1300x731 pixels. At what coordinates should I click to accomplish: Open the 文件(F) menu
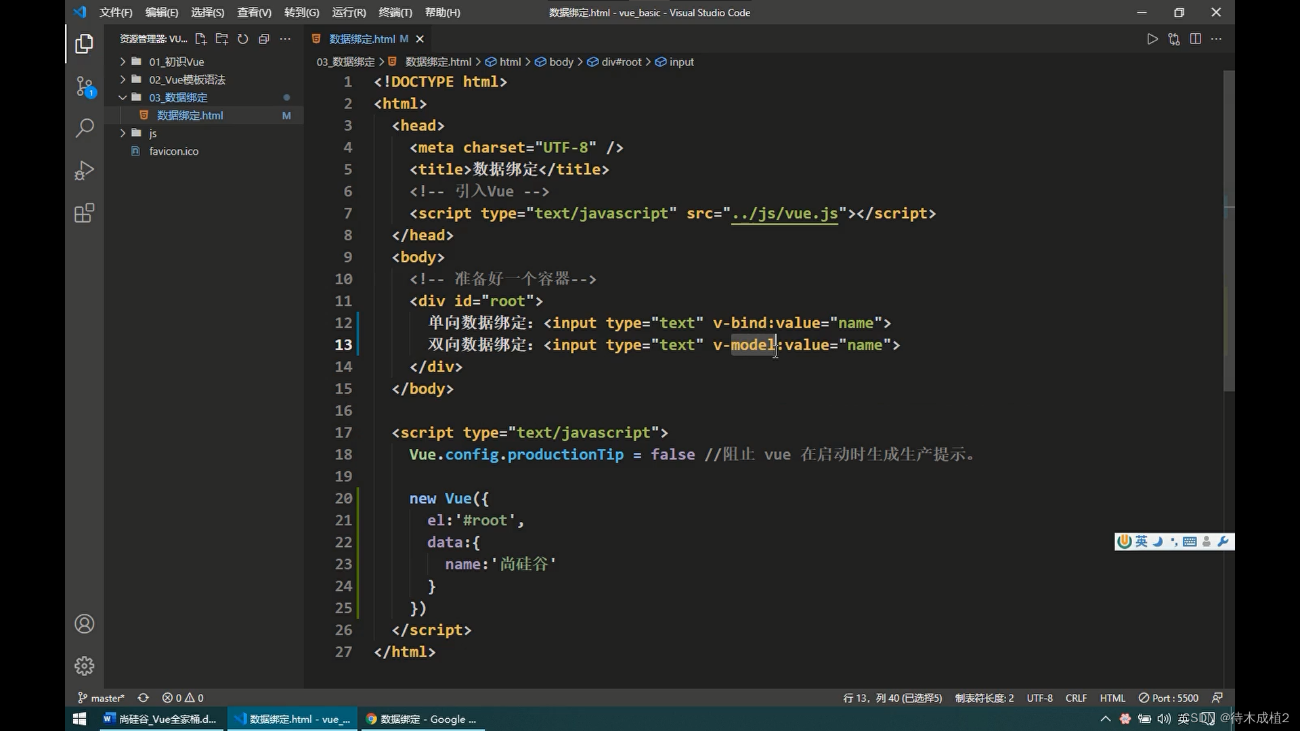coord(116,12)
